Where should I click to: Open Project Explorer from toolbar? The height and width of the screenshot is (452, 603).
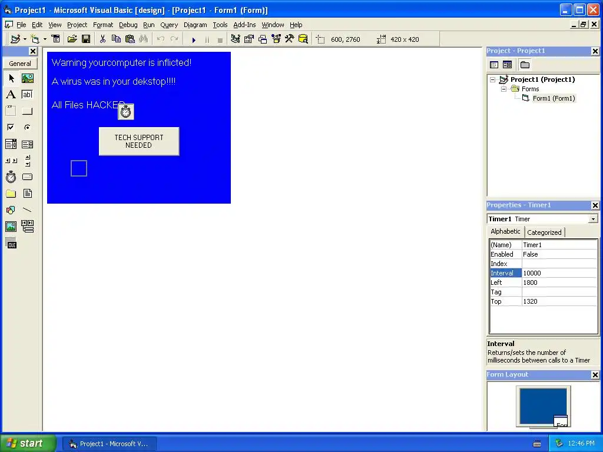236,39
